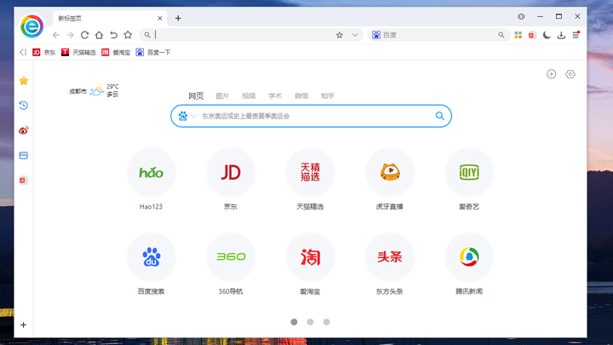Open the 百度一下 bookmark

point(153,53)
